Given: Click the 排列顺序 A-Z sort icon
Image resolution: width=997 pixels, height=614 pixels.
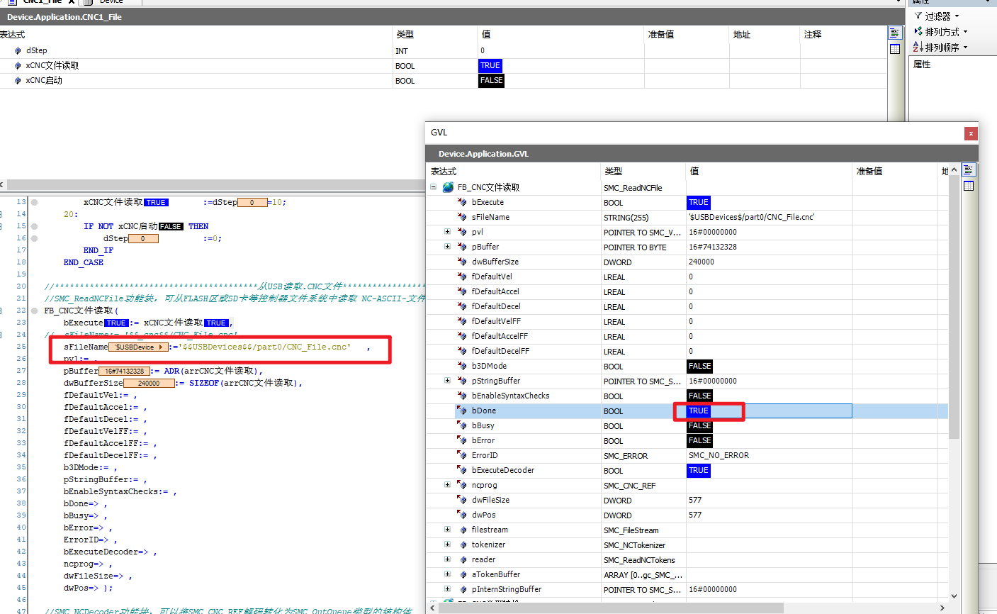Looking at the screenshot, I should tap(918, 47).
